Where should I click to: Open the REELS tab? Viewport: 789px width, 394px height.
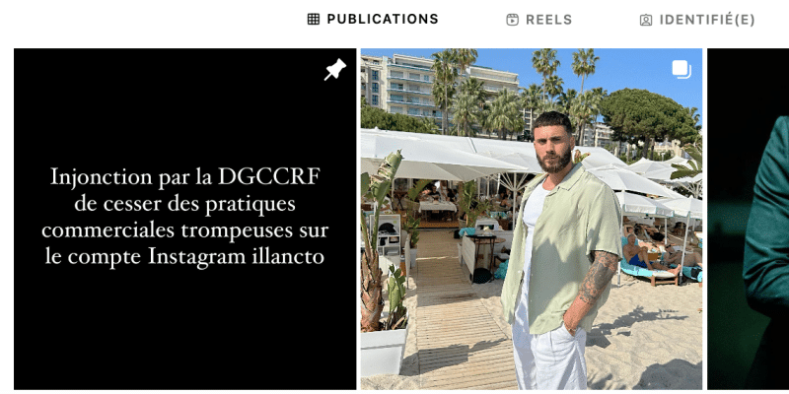point(538,20)
